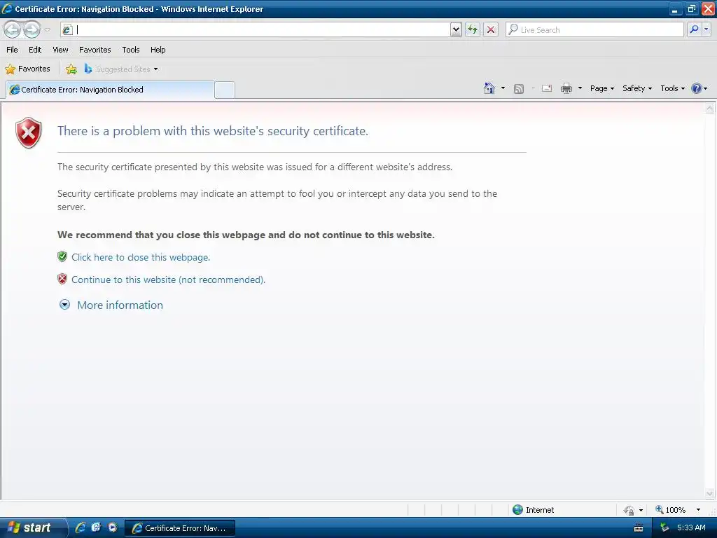Click the blue Help question mark icon
Screen dimensions: 717x538
coord(697,88)
